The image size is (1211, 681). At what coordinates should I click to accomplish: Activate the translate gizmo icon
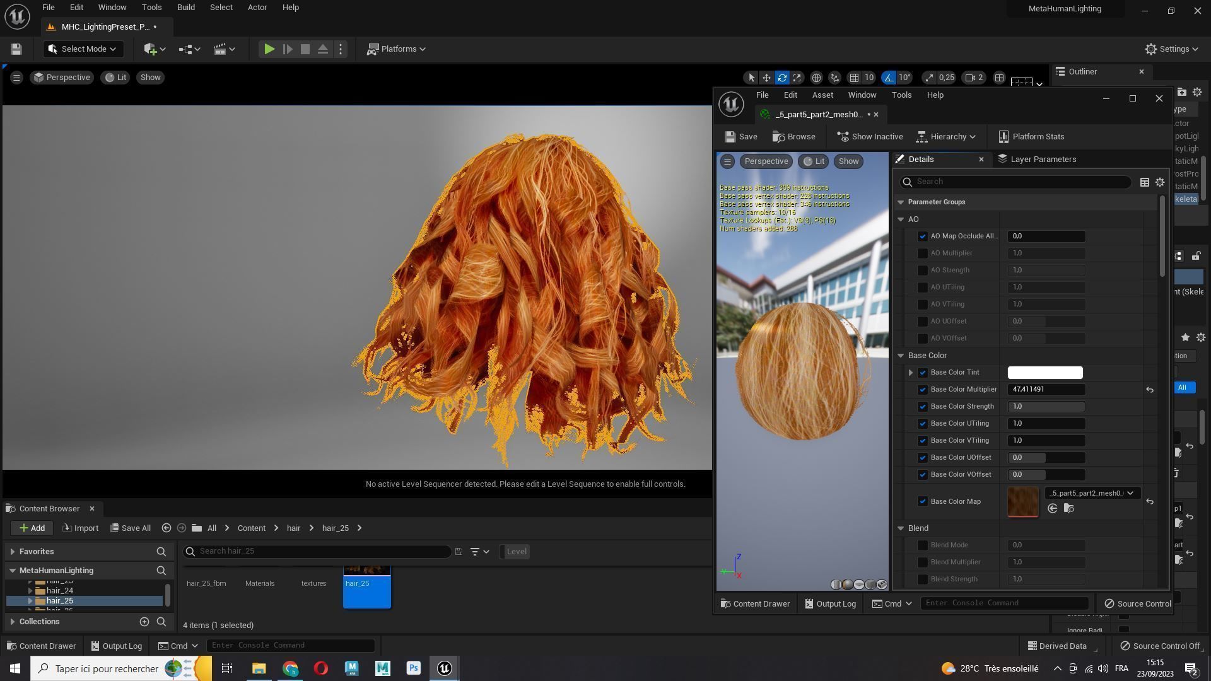[766, 78]
